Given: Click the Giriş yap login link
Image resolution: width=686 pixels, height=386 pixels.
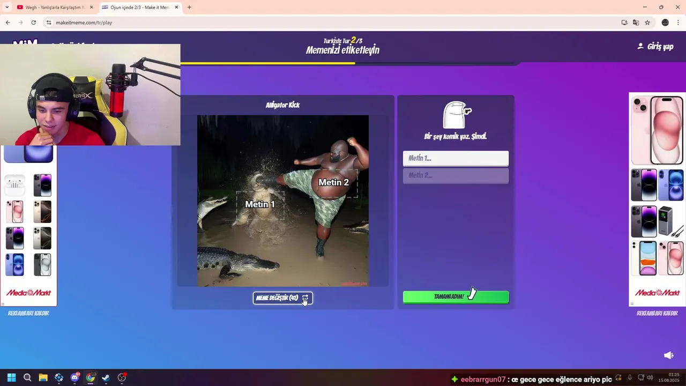Looking at the screenshot, I should click(655, 47).
